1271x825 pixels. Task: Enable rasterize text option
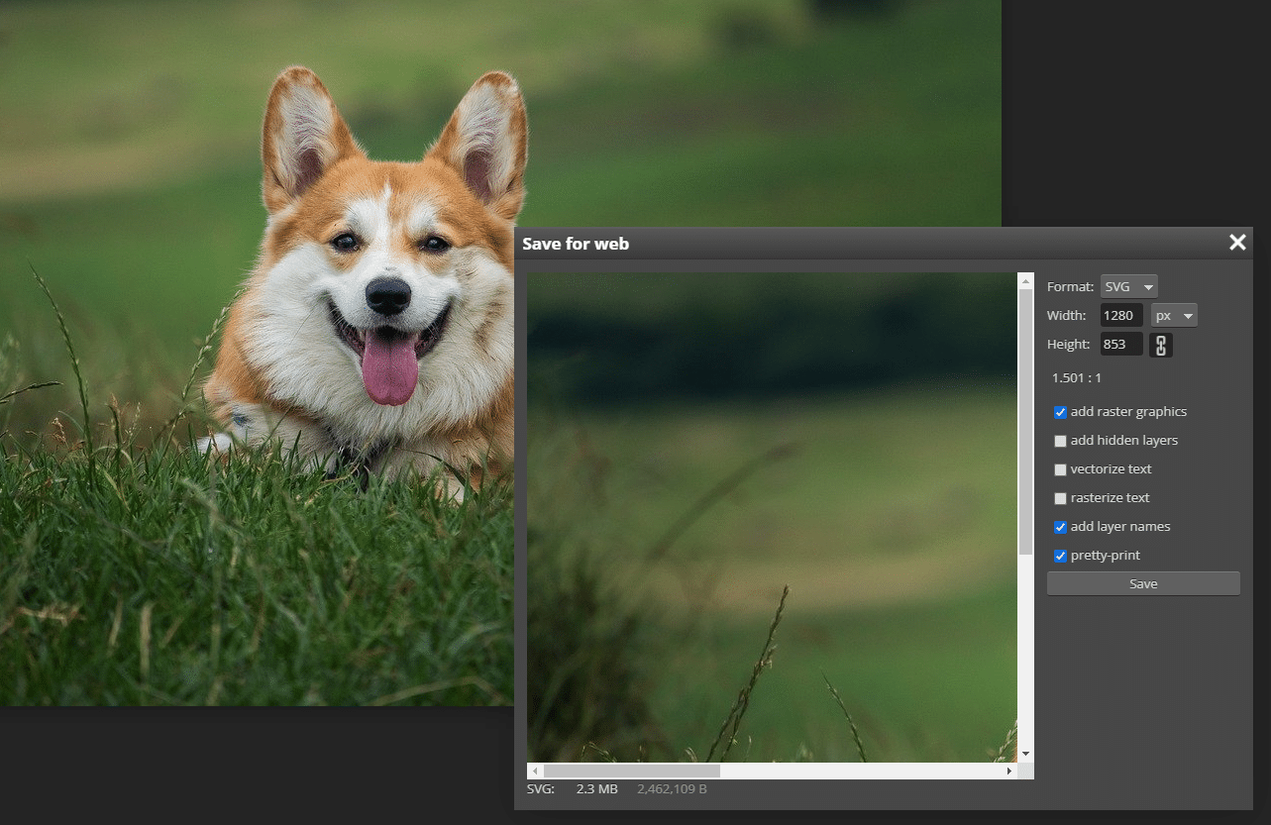coord(1060,498)
